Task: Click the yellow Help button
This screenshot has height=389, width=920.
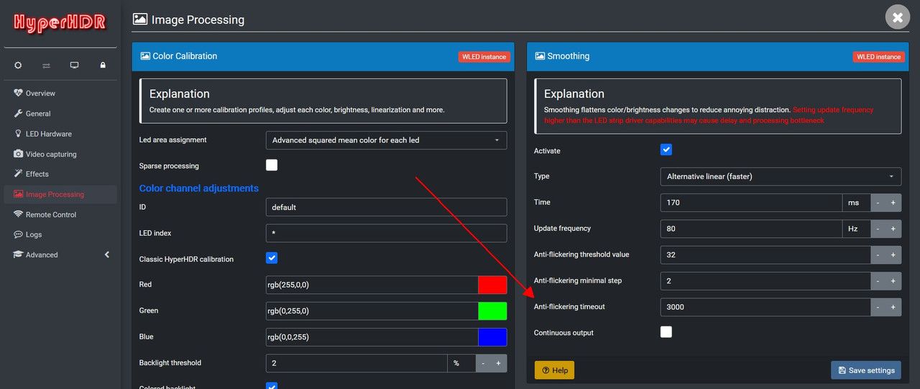Action: click(x=554, y=370)
